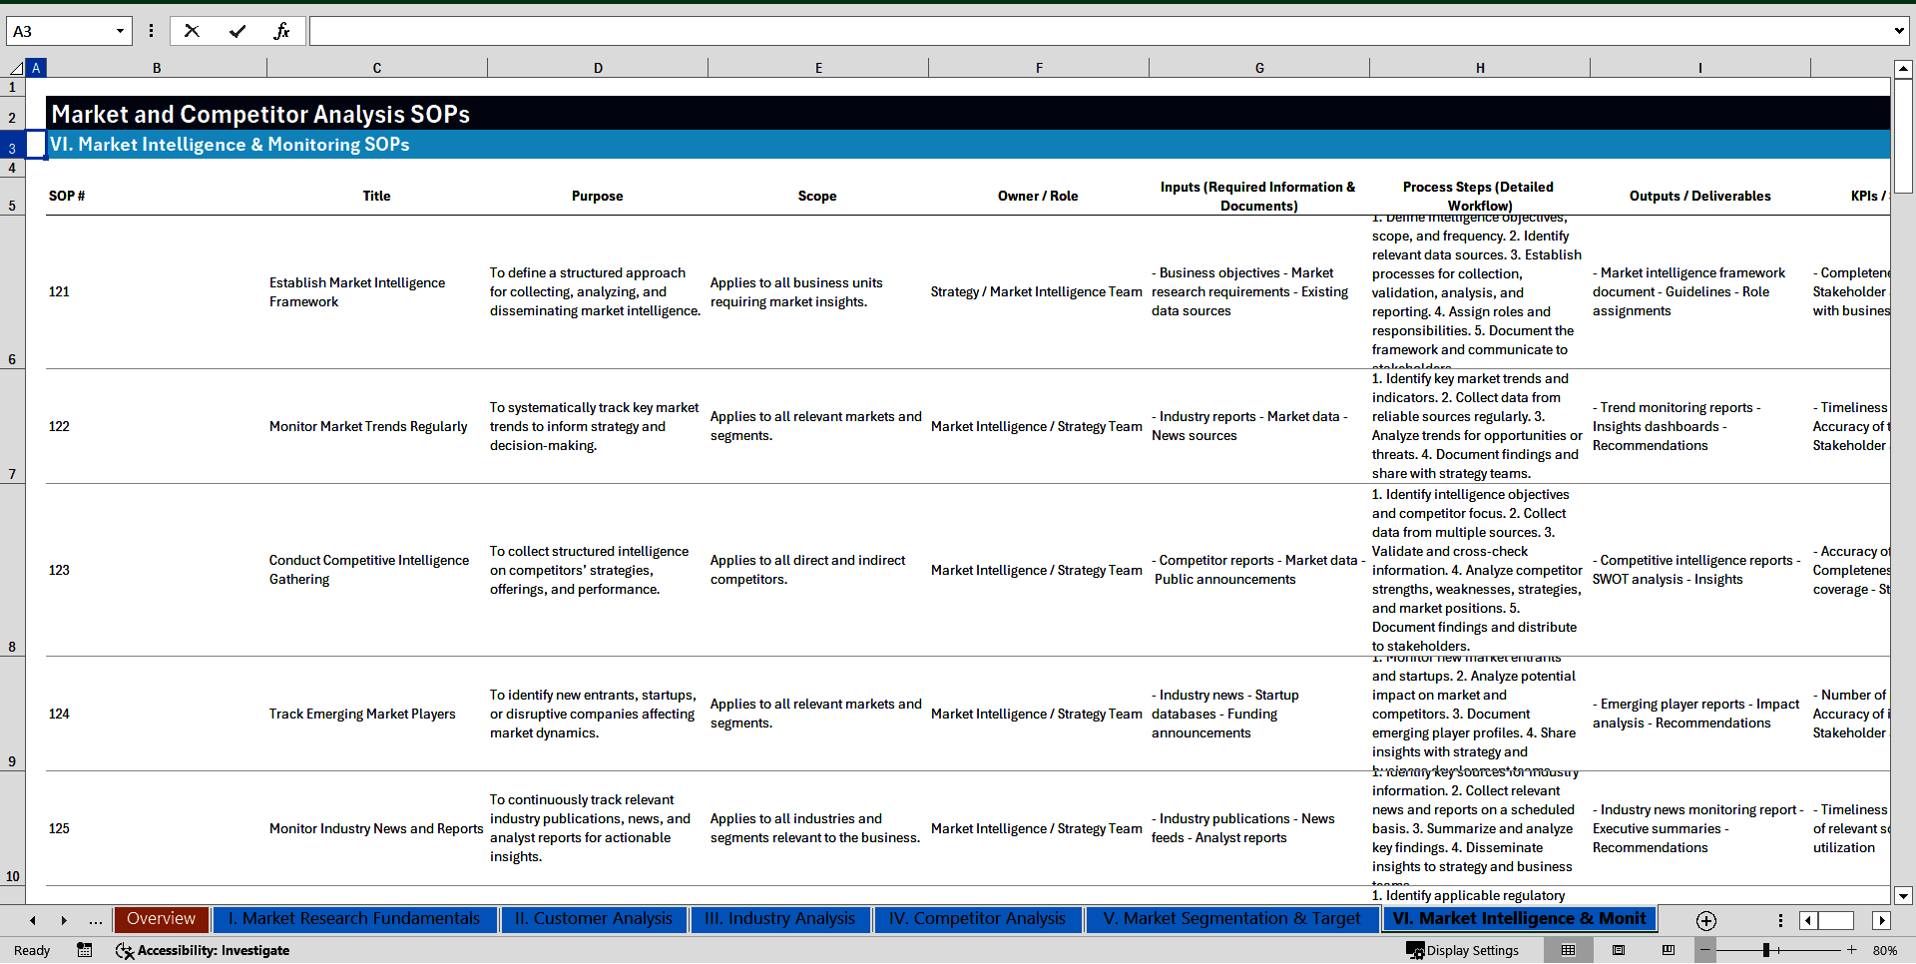Screen dimensions: 1916x964
Task: Zoom out using the minus icon
Action: pyautogui.click(x=1705, y=950)
